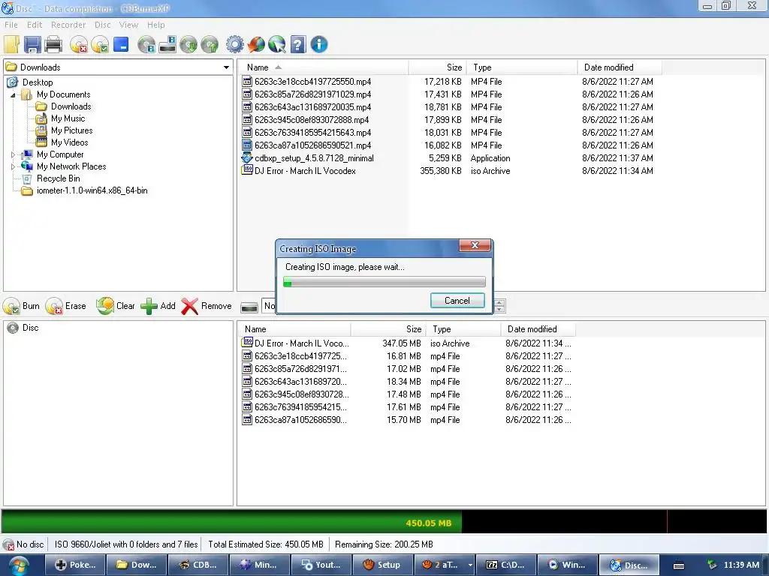Viewport: 769px width, 576px height.
Task: Open the drive selection dropdown beside Remove
Action: click(x=269, y=306)
